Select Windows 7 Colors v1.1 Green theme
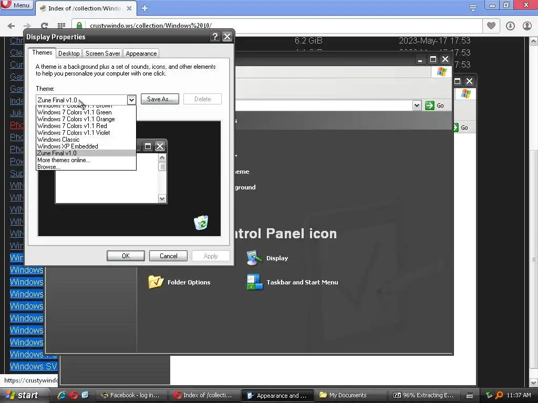This screenshot has width=538, height=403. [x=86, y=112]
